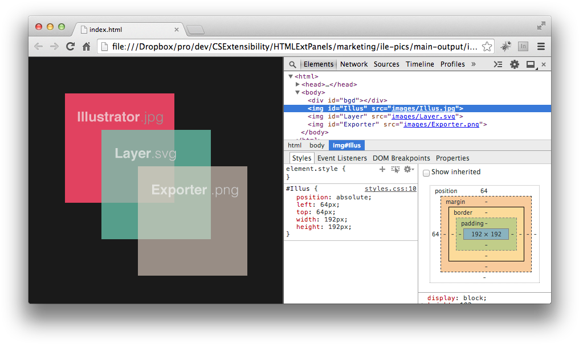Open styles.css:10 source link

coord(390,189)
